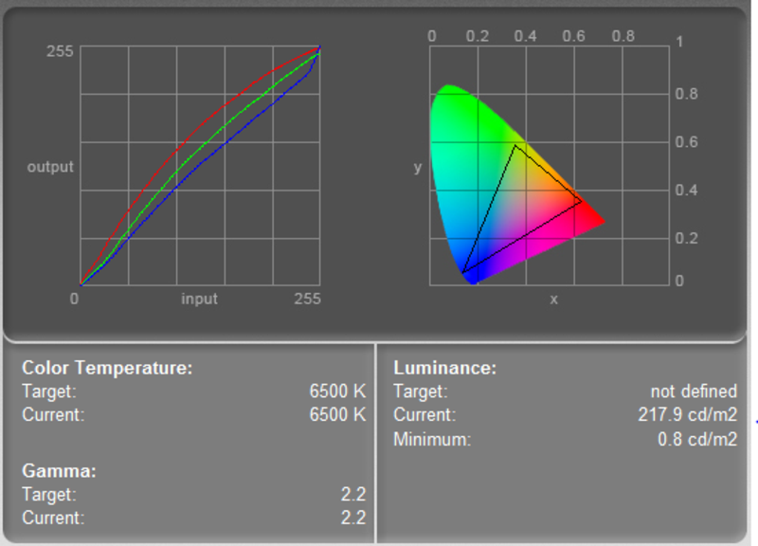
Task: Click the blue vertex of gamut triangle
Action: tap(463, 273)
